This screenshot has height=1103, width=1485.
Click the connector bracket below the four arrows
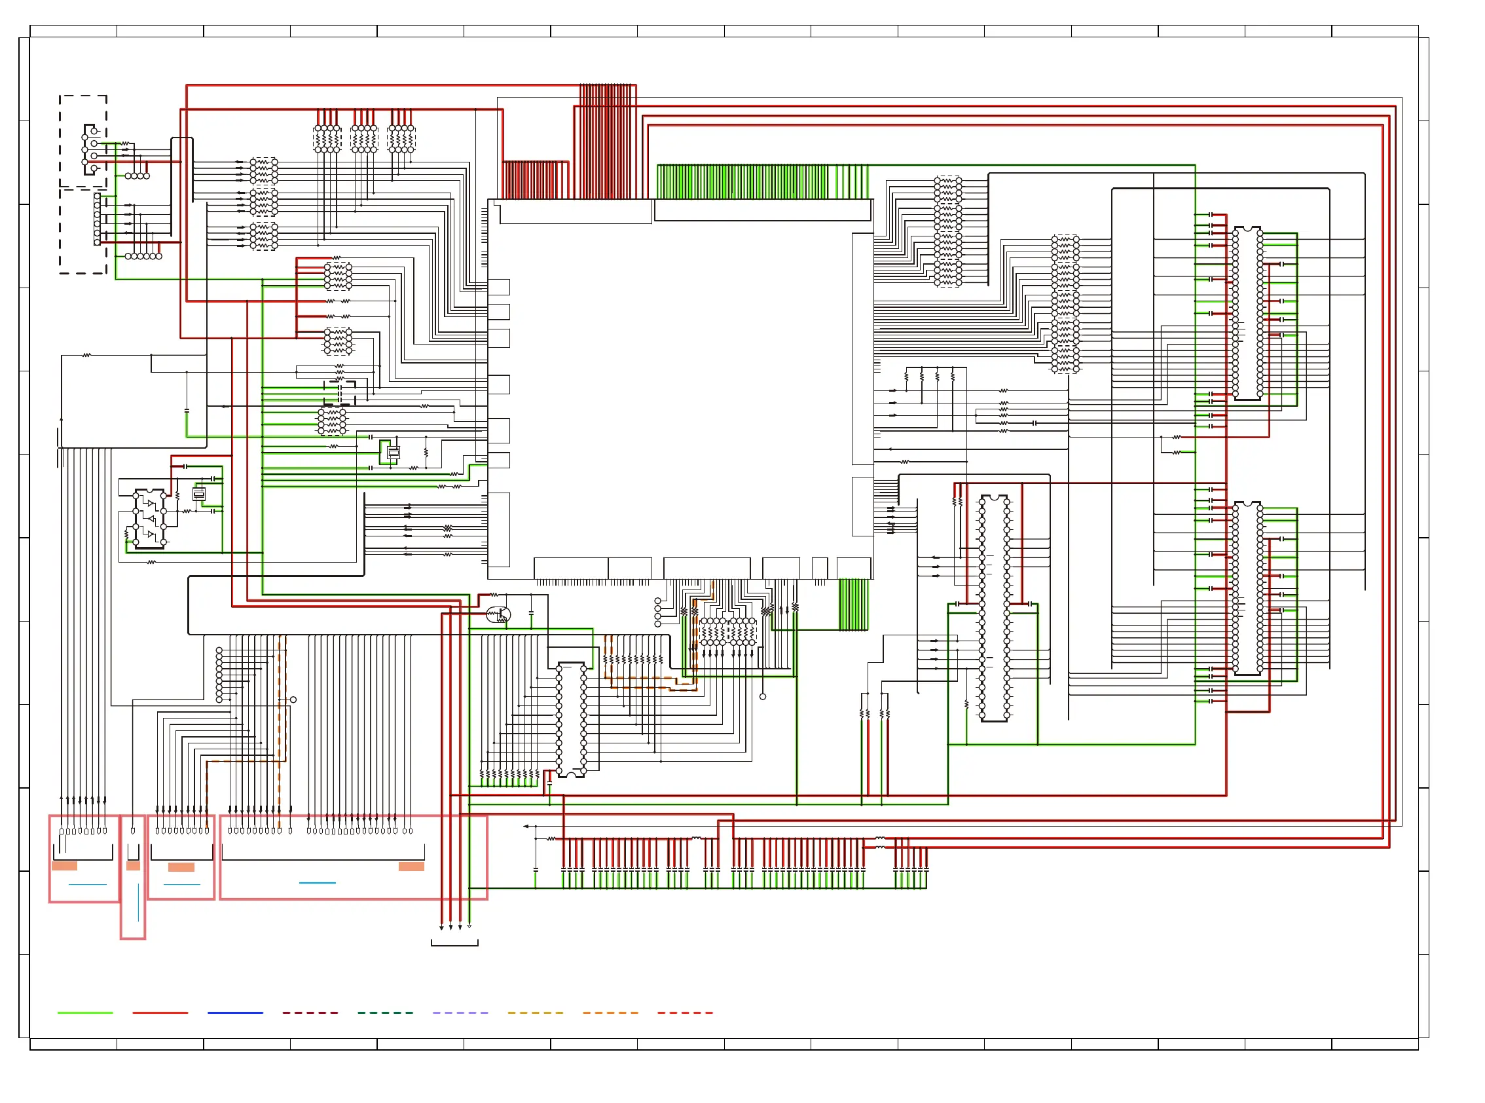point(454,943)
